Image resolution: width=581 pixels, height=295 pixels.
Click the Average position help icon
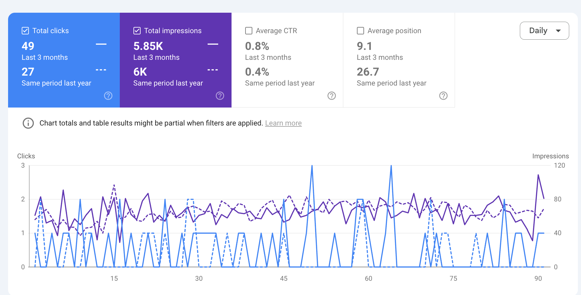tap(443, 96)
